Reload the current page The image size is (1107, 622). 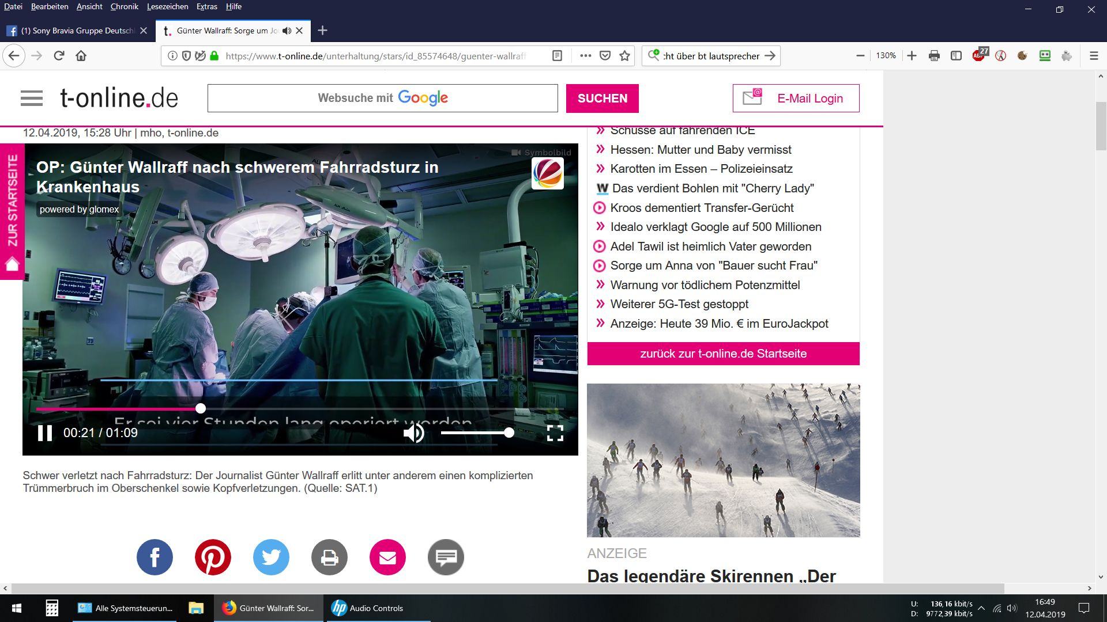[59, 56]
